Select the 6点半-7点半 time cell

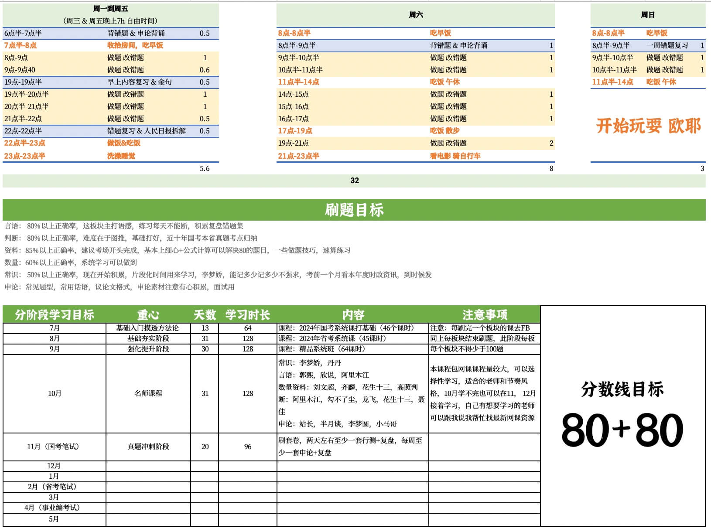(23, 33)
